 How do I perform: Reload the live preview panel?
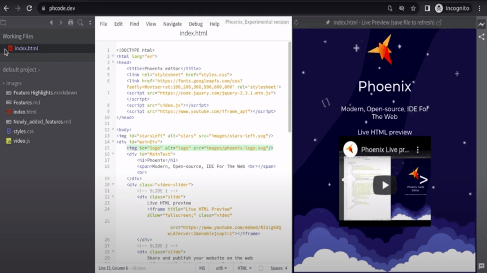point(296,22)
